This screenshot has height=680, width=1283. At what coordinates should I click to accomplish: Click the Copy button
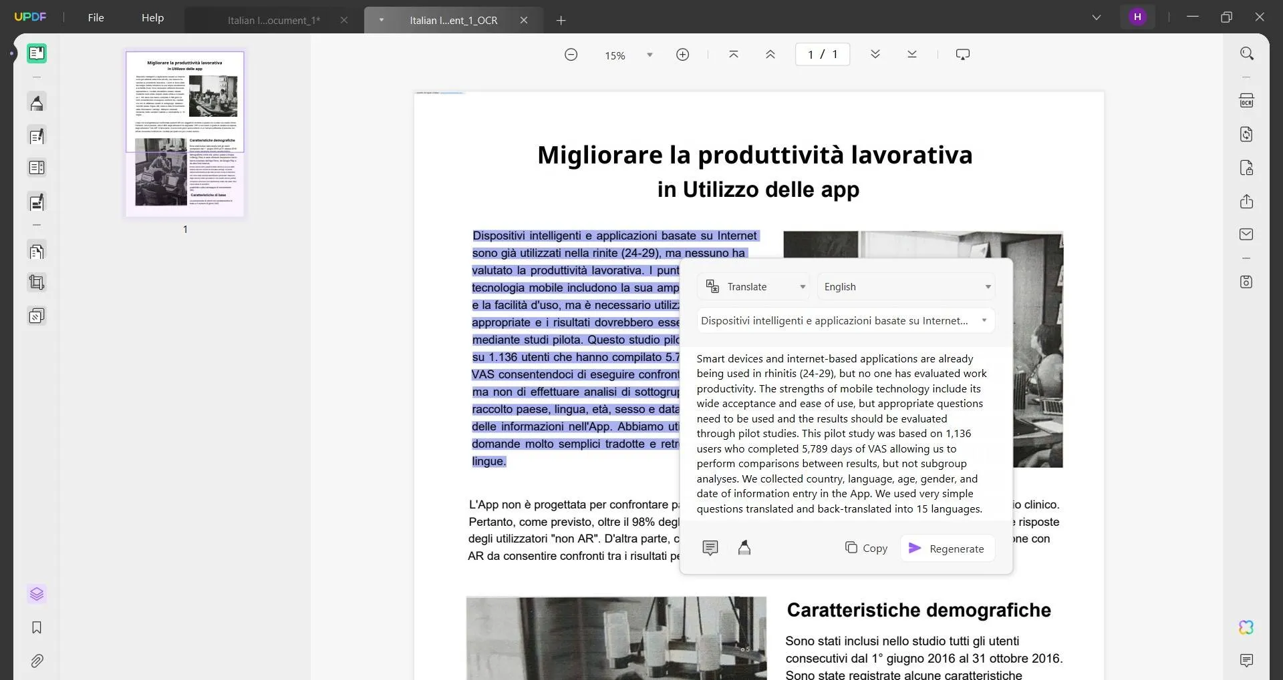click(866, 548)
